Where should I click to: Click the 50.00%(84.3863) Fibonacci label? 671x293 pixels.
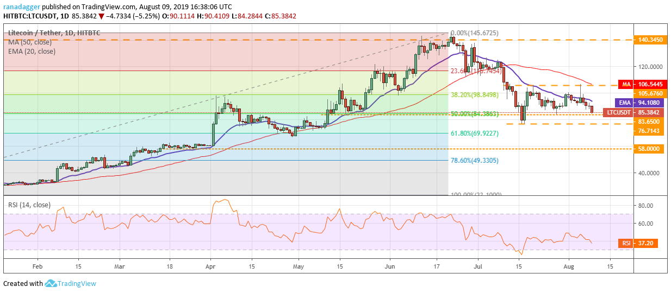475,114
